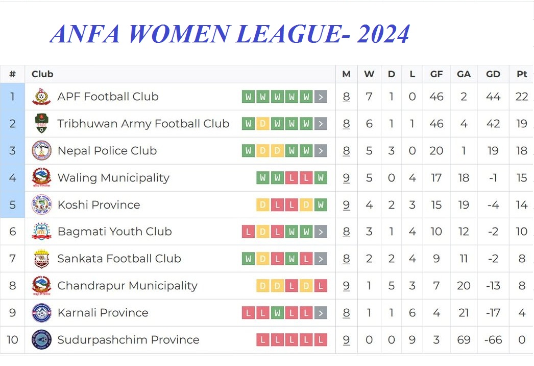Expand APF Football Club form arrow
The height and width of the screenshot is (366, 534).
(x=321, y=97)
